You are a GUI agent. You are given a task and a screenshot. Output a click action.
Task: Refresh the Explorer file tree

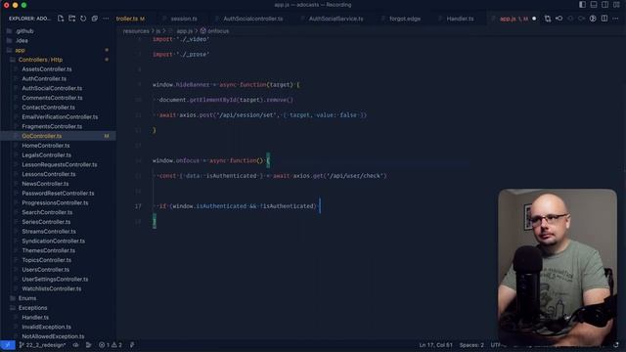click(83, 19)
